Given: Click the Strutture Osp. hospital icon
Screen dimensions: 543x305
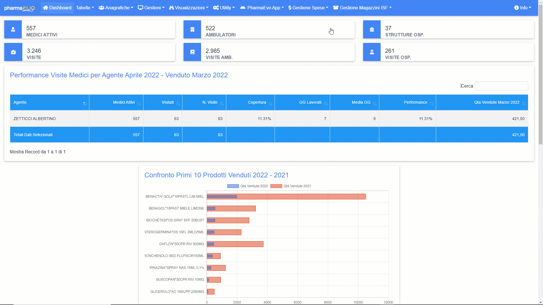Looking at the screenshot, I should [372, 29].
